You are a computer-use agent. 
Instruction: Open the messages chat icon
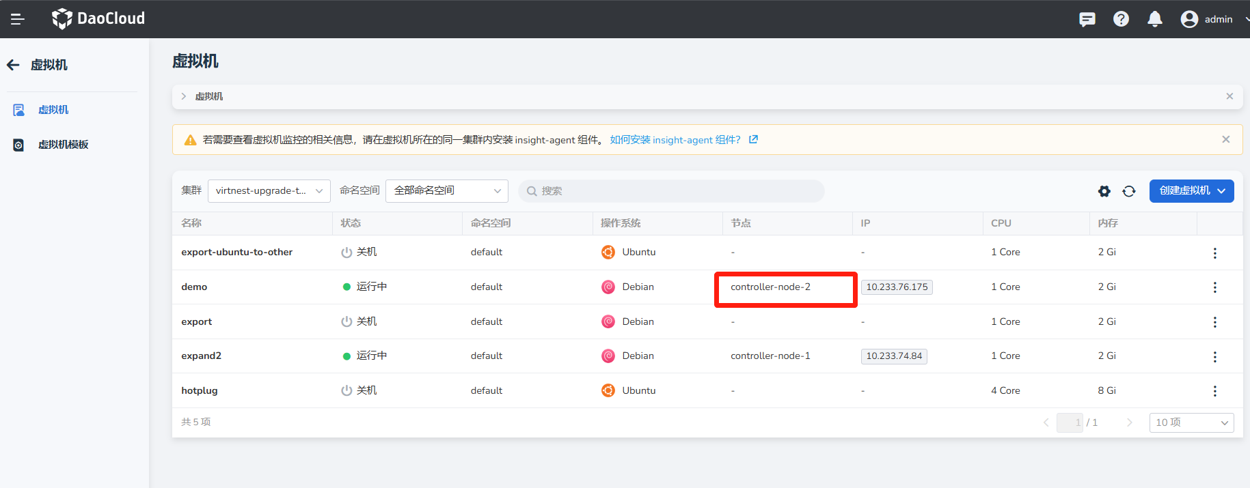point(1087,19)
